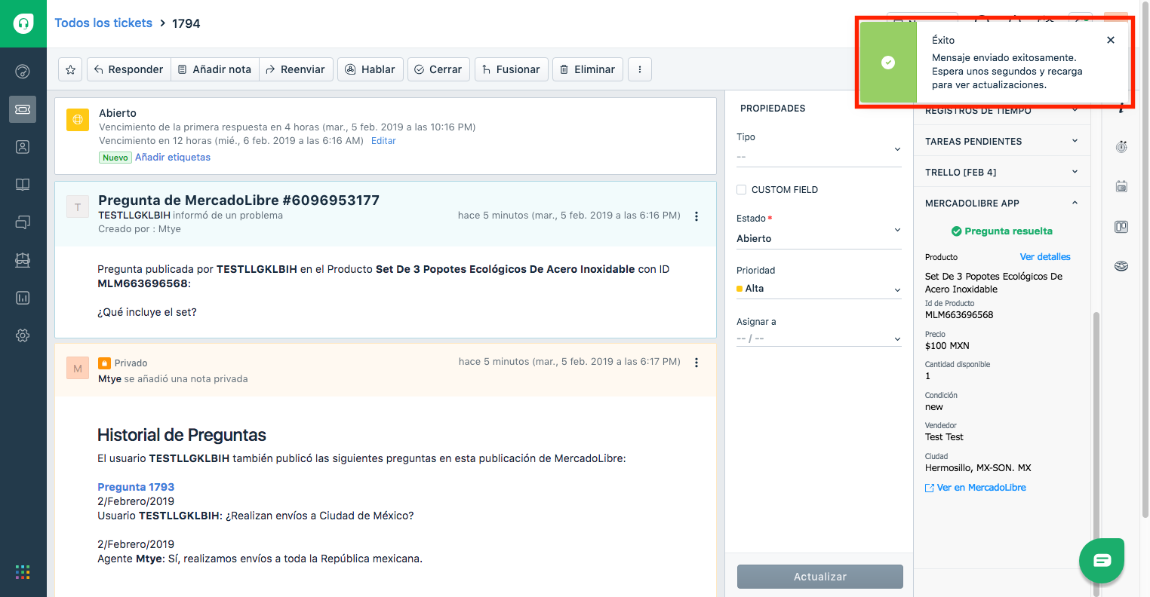Open Pregunta 1793 link
This screenshot has height=597, width=1150.
pyautogui.click(x=136, y=487)
